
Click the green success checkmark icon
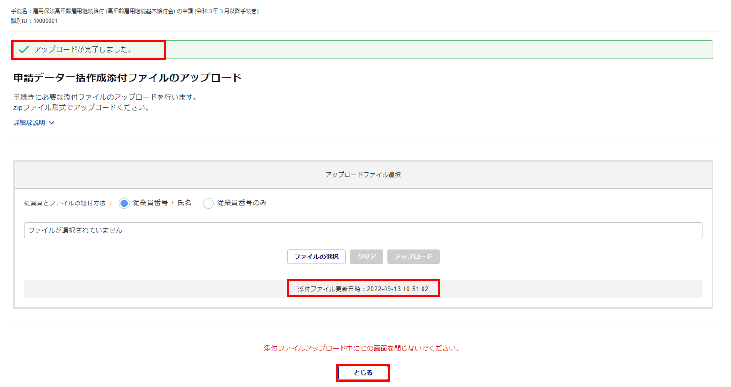[x=24, y=50]
